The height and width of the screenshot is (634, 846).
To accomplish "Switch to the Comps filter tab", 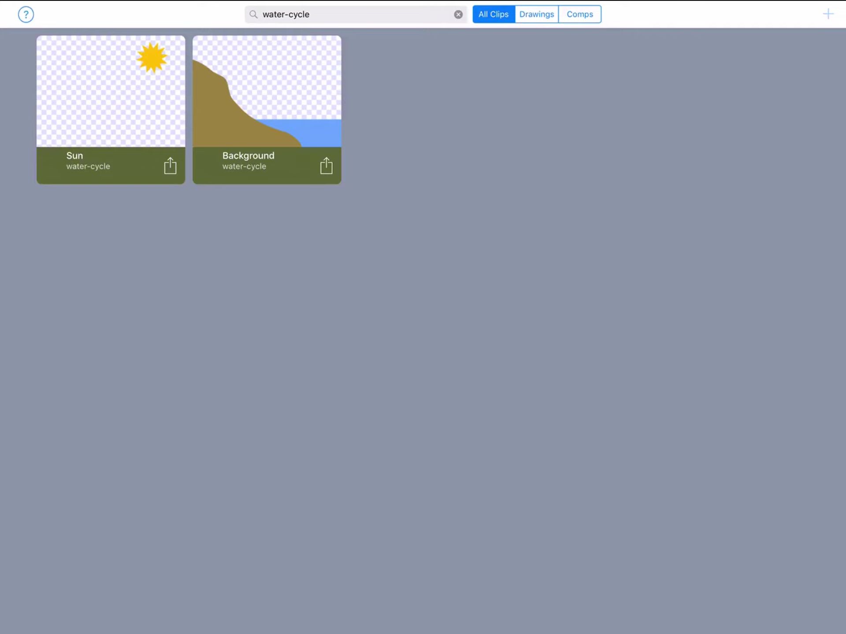I will [579, 14].
